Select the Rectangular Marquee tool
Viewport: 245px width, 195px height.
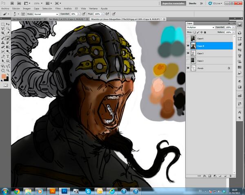3,24
